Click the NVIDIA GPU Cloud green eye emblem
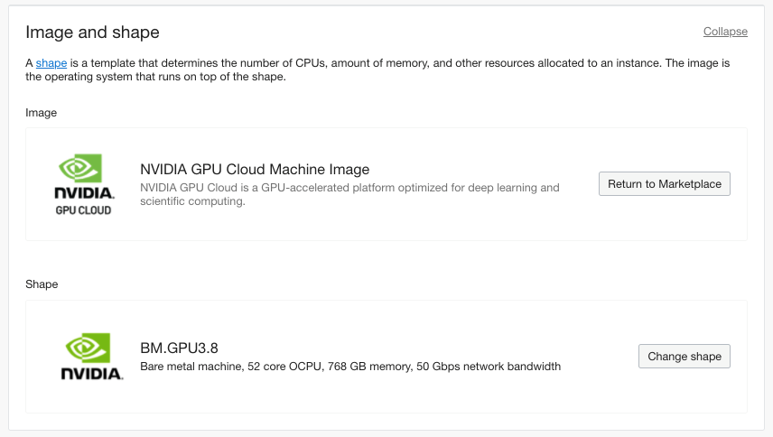Viewport: 773px width, 437px height. point(83,168)
